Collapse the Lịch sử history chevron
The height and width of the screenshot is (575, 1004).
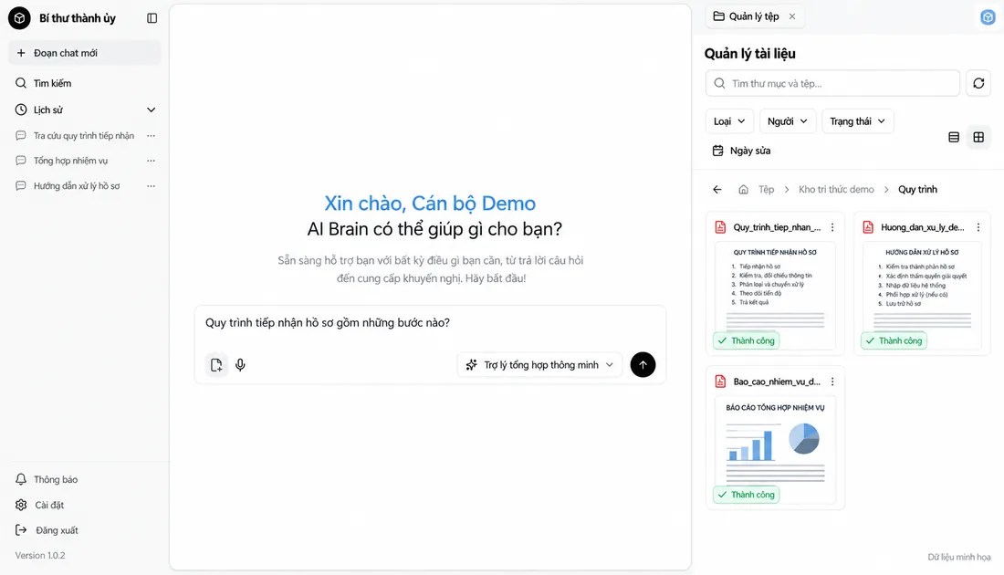click(152, 110)
